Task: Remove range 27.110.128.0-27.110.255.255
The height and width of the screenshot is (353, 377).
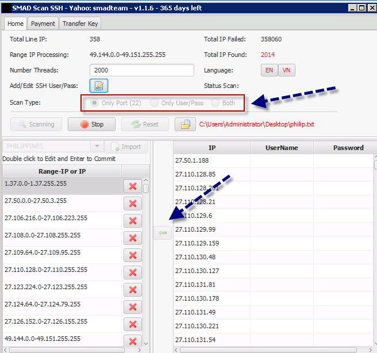Action: (133, 273)
